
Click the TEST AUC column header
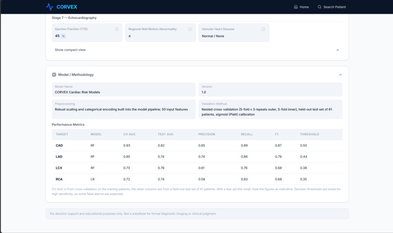point(166,134)
